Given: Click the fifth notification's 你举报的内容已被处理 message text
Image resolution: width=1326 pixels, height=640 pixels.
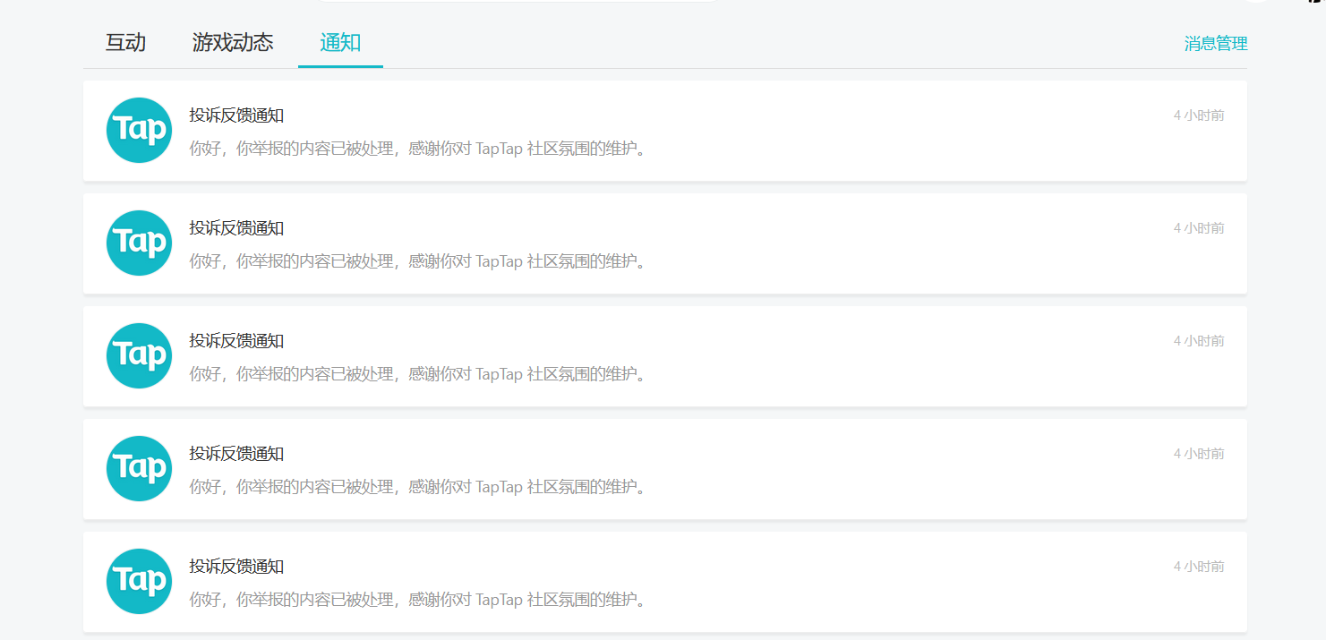Looking at the screenshot, I should point(417,600).
